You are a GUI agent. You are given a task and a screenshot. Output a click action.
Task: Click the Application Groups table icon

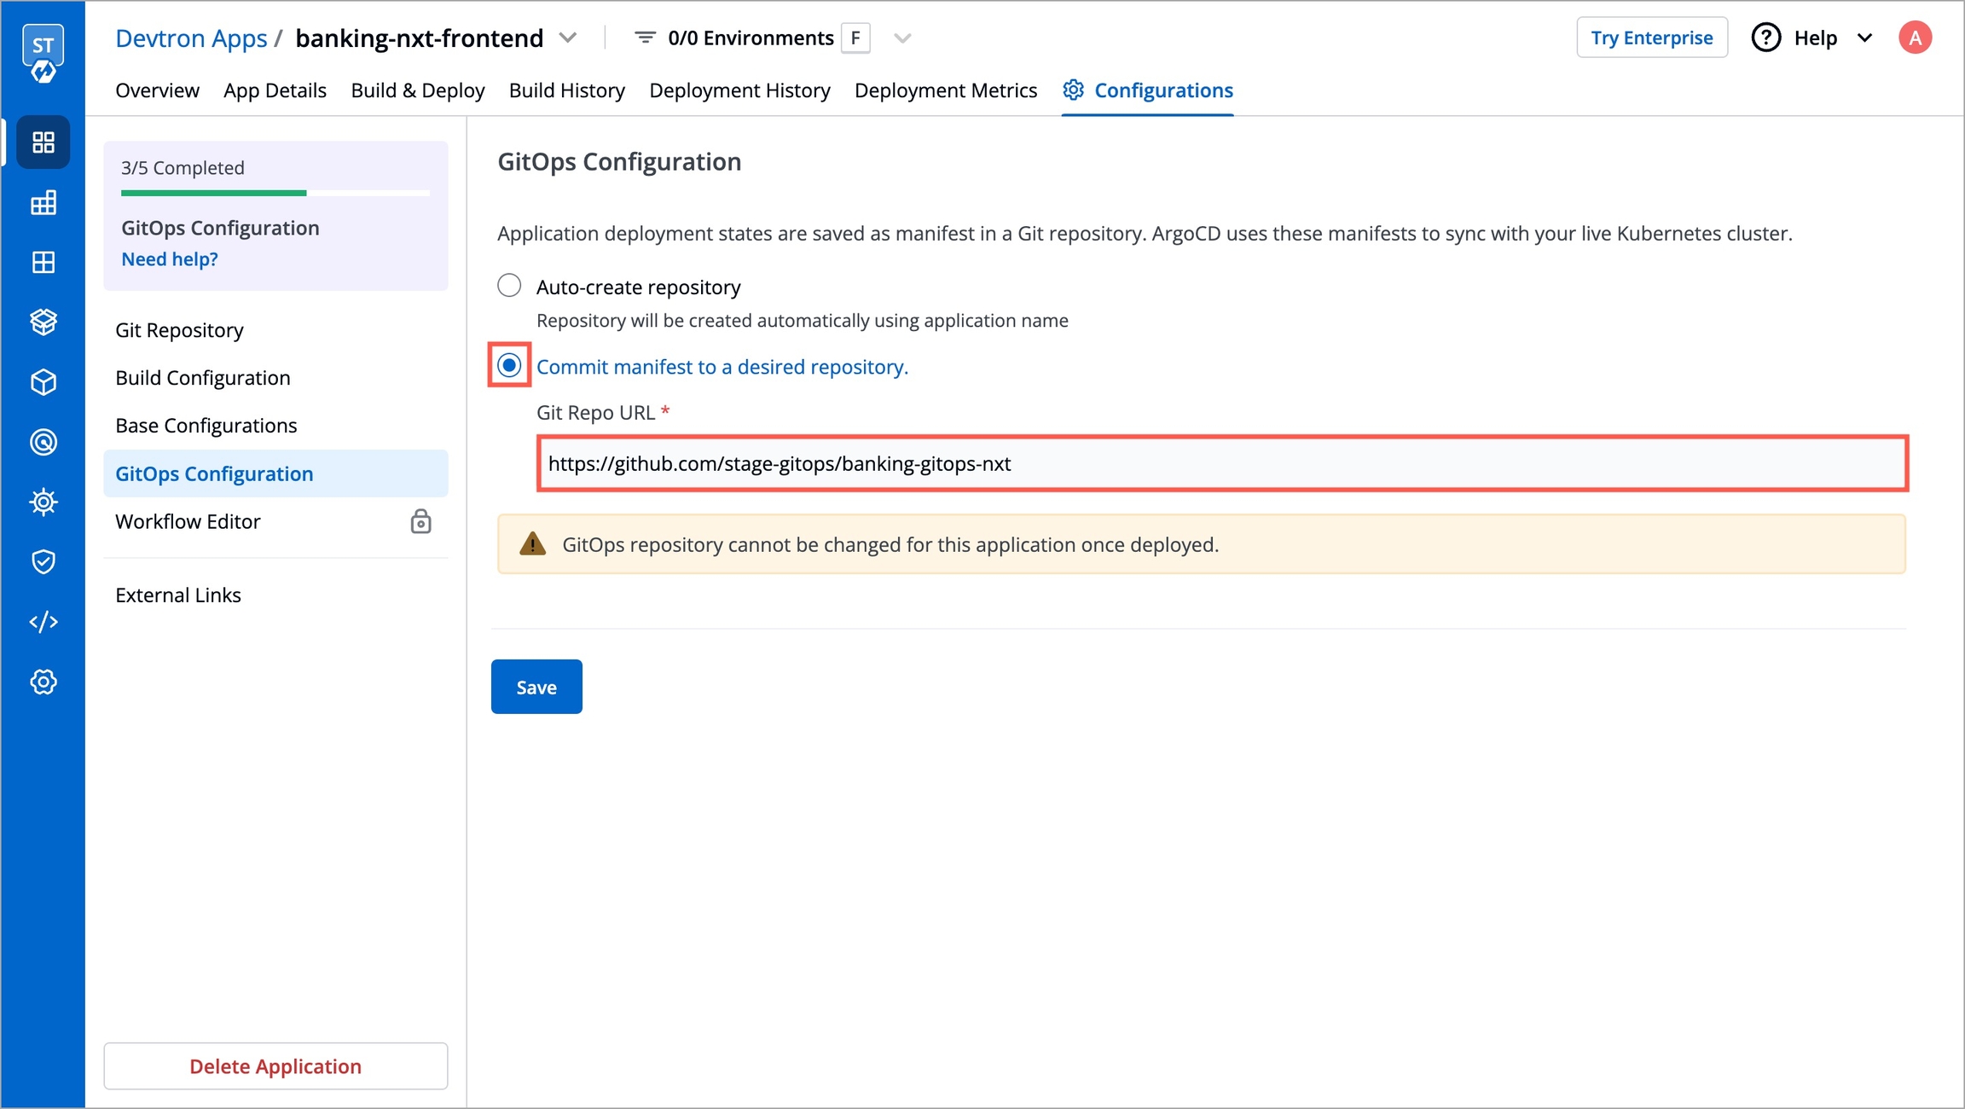tap(43, 203)
